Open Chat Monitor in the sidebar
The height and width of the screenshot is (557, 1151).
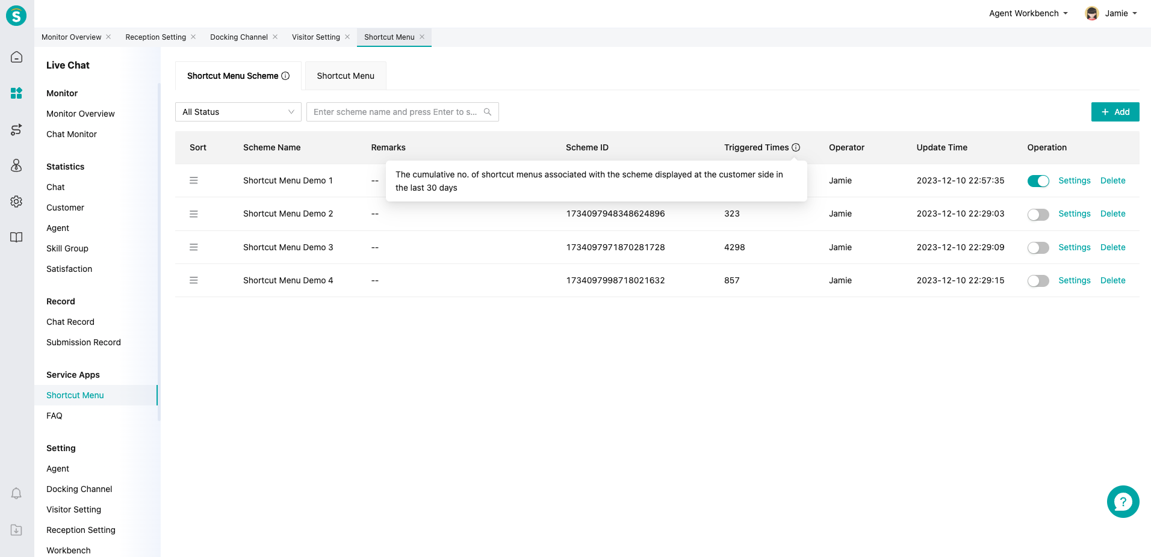pyautogui.click(x=72, y=134)
